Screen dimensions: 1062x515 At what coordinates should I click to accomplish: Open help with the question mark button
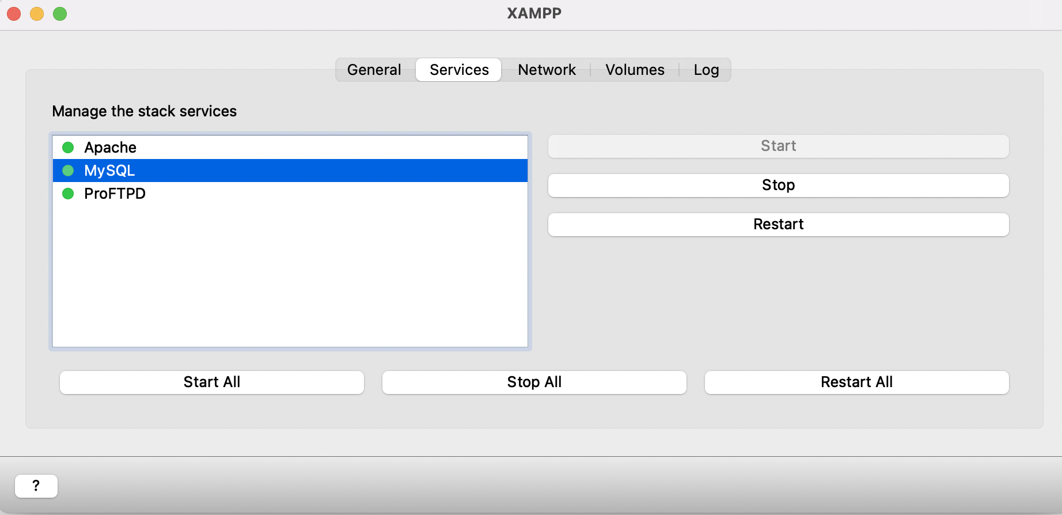(x=36, y=486)
